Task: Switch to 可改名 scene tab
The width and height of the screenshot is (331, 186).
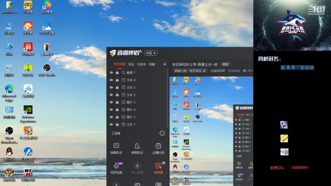Action: (x=142, y=64)
